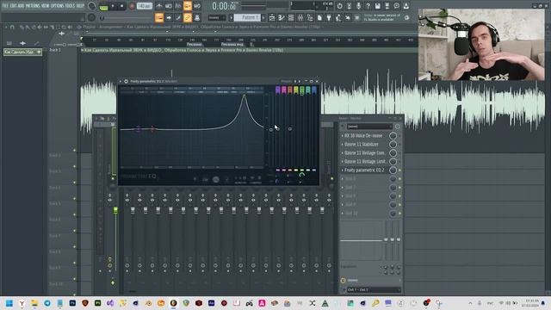The height and width of the screenshot is (310, 551).
Task: Click the metronome icon in the toolbar
Action: pyautogui.click(x=158, y=6)
